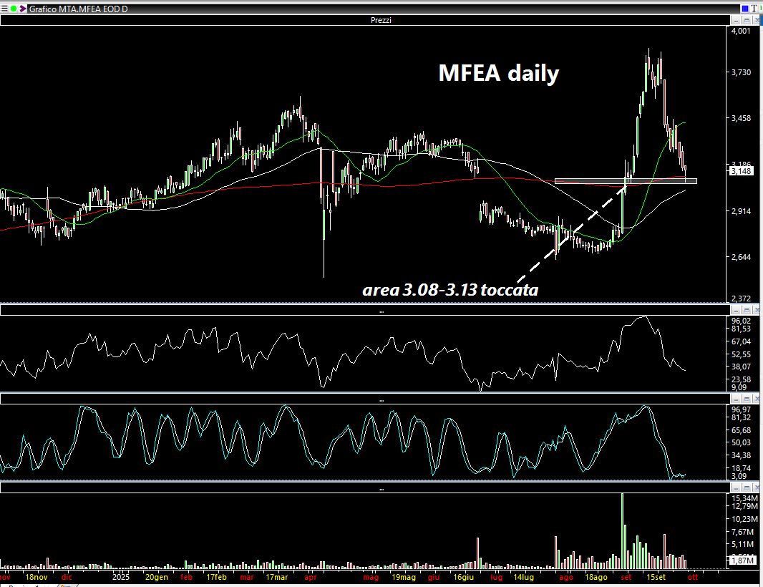Click the 18ago date label
The image size is (763, 587).
click(596, 577)
